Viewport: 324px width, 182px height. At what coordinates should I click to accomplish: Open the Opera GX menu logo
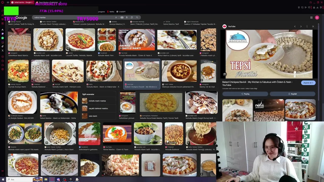coord(3,2)
